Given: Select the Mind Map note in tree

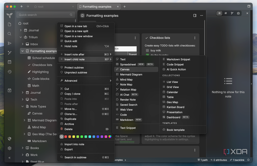Looking at the screenshot, I should pos(39,127).
